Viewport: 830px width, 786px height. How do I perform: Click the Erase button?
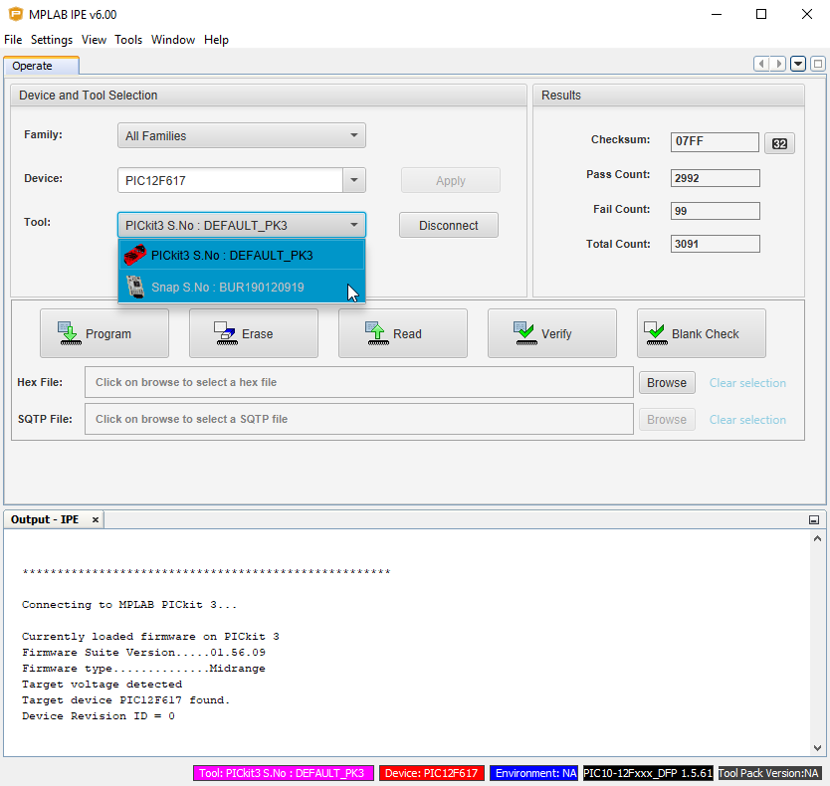coord(254,334)
